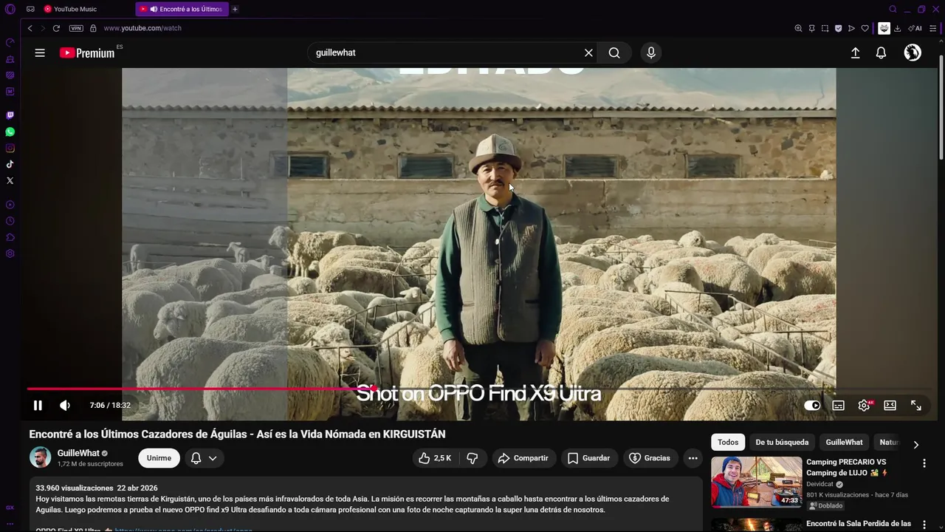The image size is (945, 532).
Task: Click the page vertical scrollbar
Action: 941,107
